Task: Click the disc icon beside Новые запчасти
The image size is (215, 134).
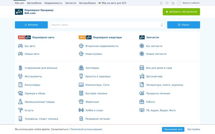Action: tap(142, 54)
